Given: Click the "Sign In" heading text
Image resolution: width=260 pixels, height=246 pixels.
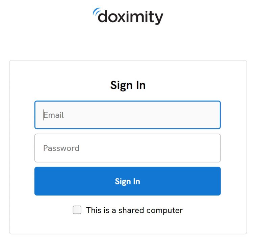Looking at the screenshot, I should 128,85.
